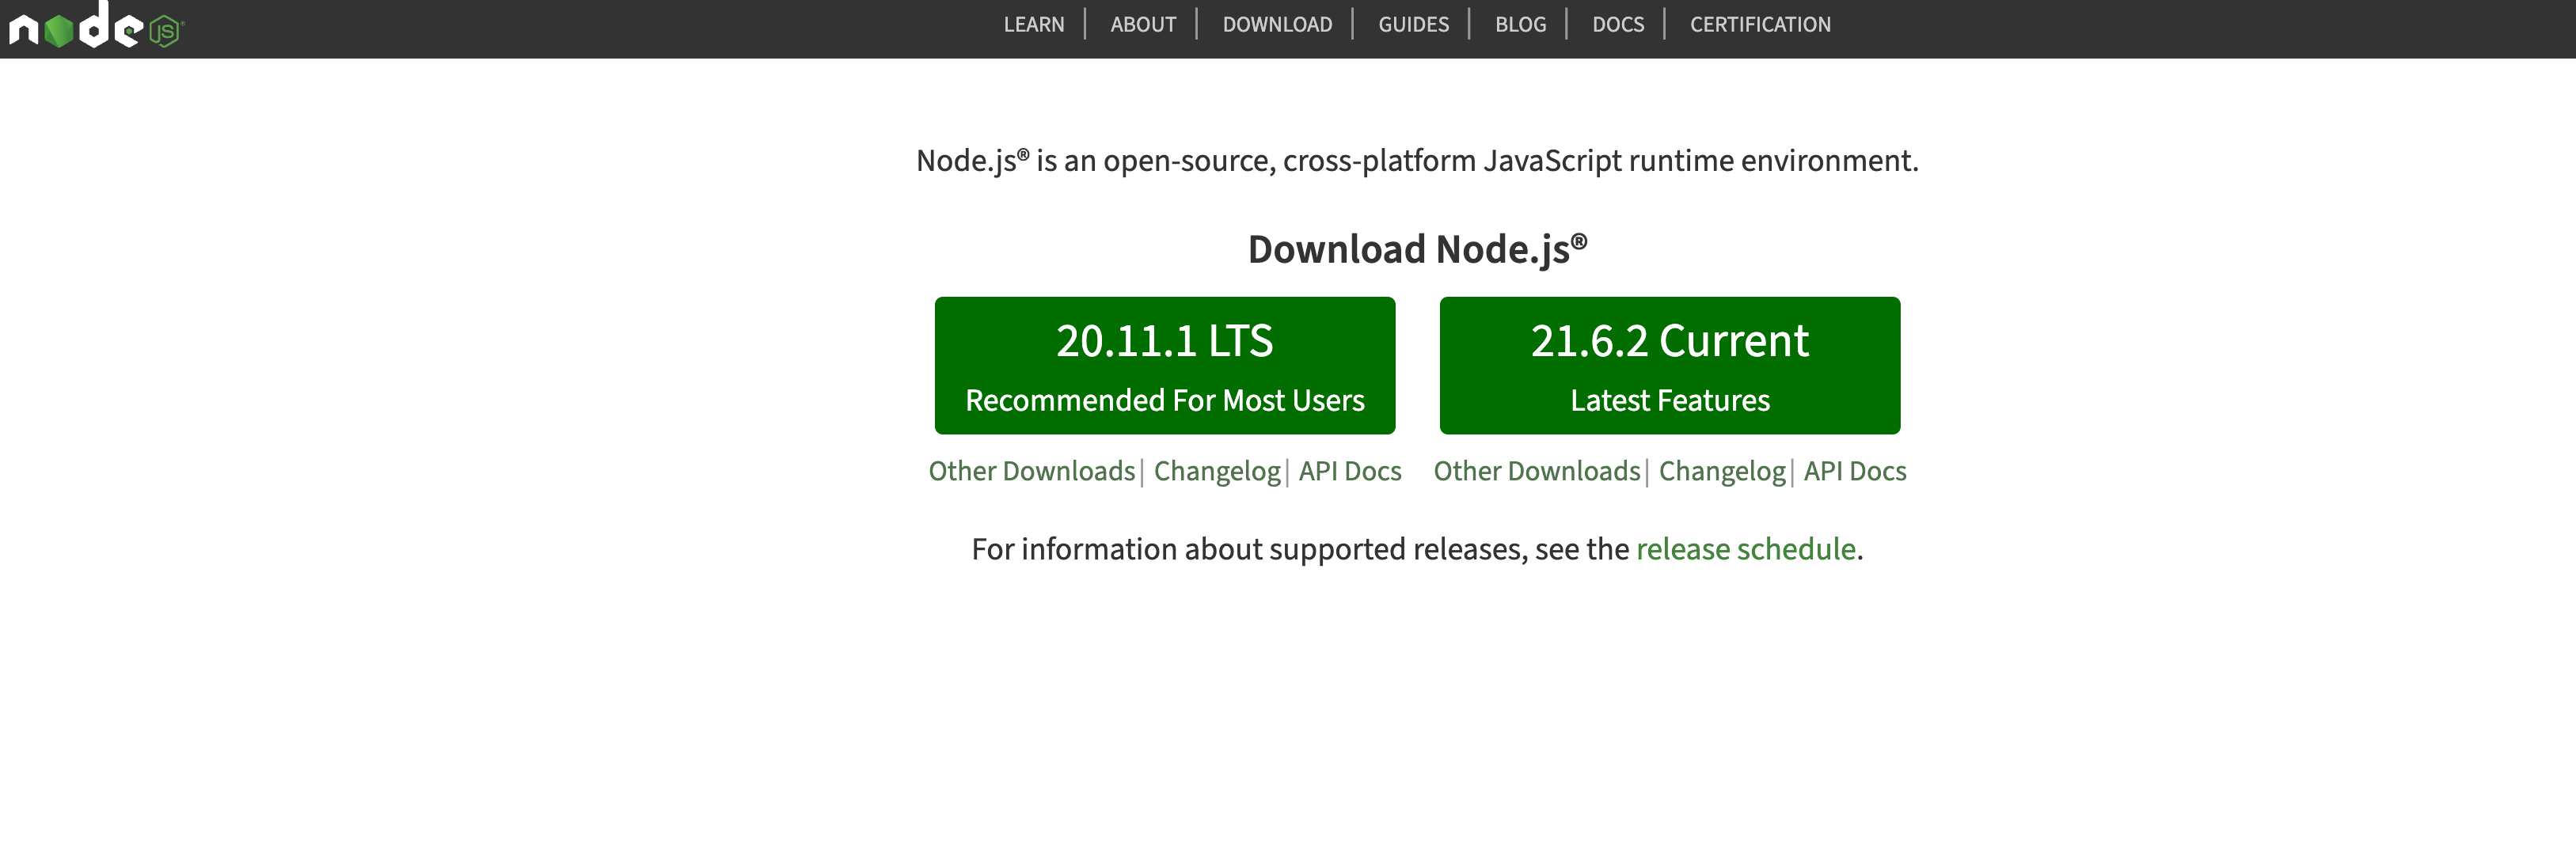The height and width of the screenshot is (861, 2576).
Task: Open Other Downloads under the Current button
Action: click(x=1536, y=471)
